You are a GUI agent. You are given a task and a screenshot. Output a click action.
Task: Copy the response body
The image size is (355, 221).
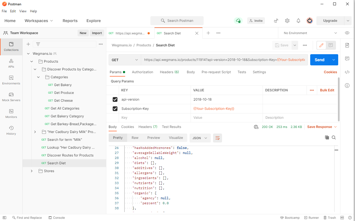click(327, 137)
